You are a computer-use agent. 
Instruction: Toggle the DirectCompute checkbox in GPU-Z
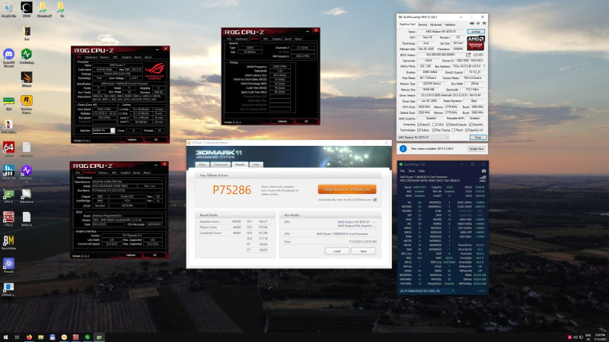[448, 125]
